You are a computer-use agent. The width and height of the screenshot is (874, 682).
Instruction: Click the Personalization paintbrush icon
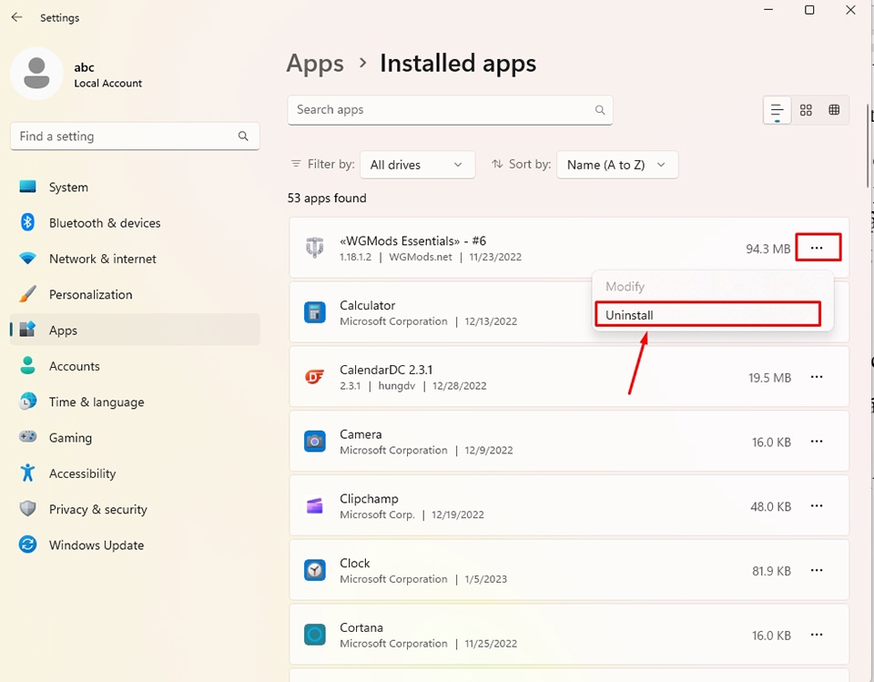[28, 294]
